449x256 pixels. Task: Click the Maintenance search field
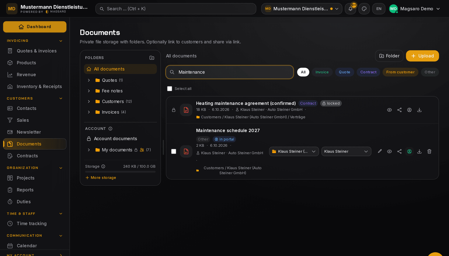pos(230,72)
